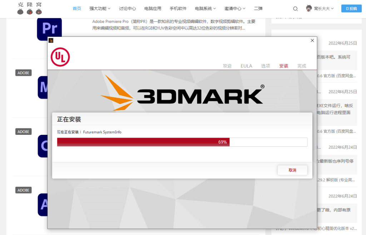
Task: Open the partially hidden A app icon
Action: 43,205
